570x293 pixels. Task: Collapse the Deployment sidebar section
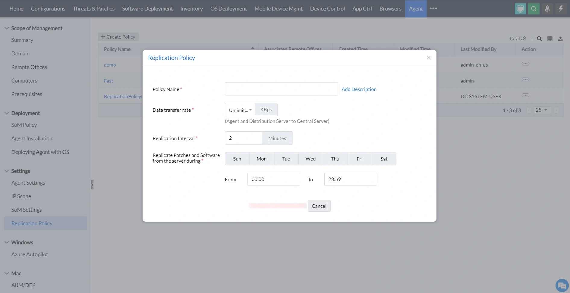7,113
